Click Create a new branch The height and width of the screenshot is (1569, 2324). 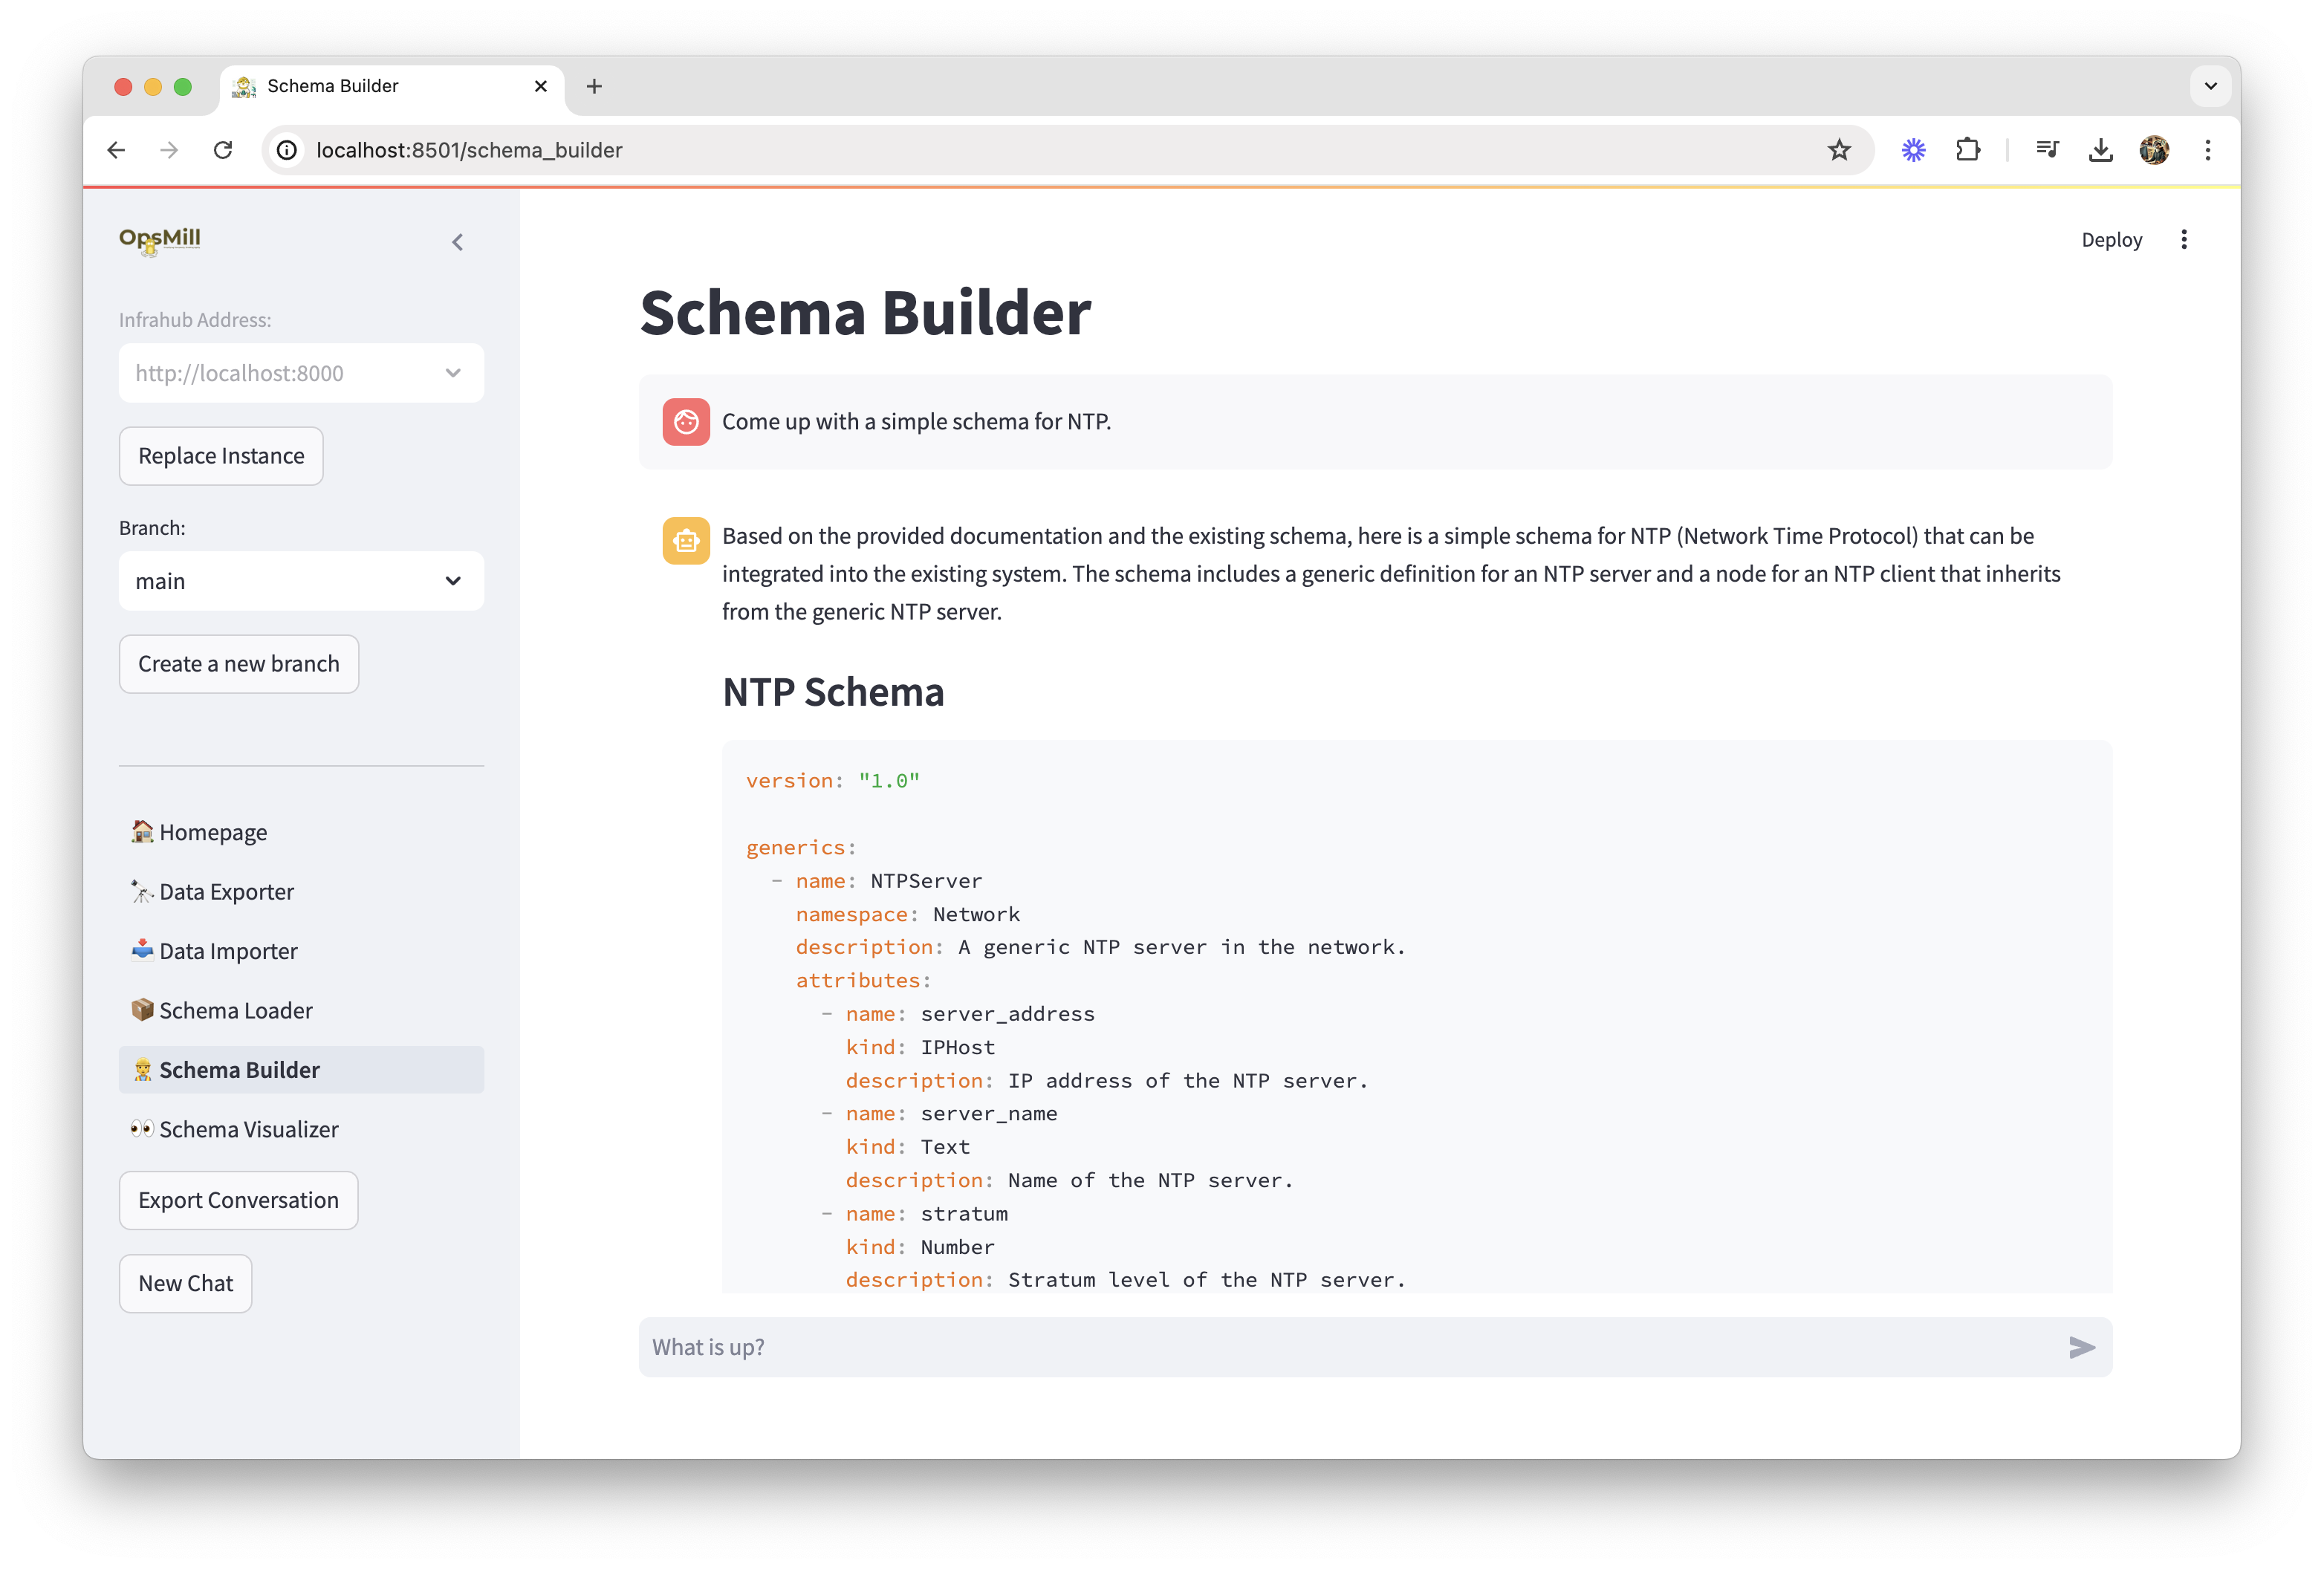point(238,663)
